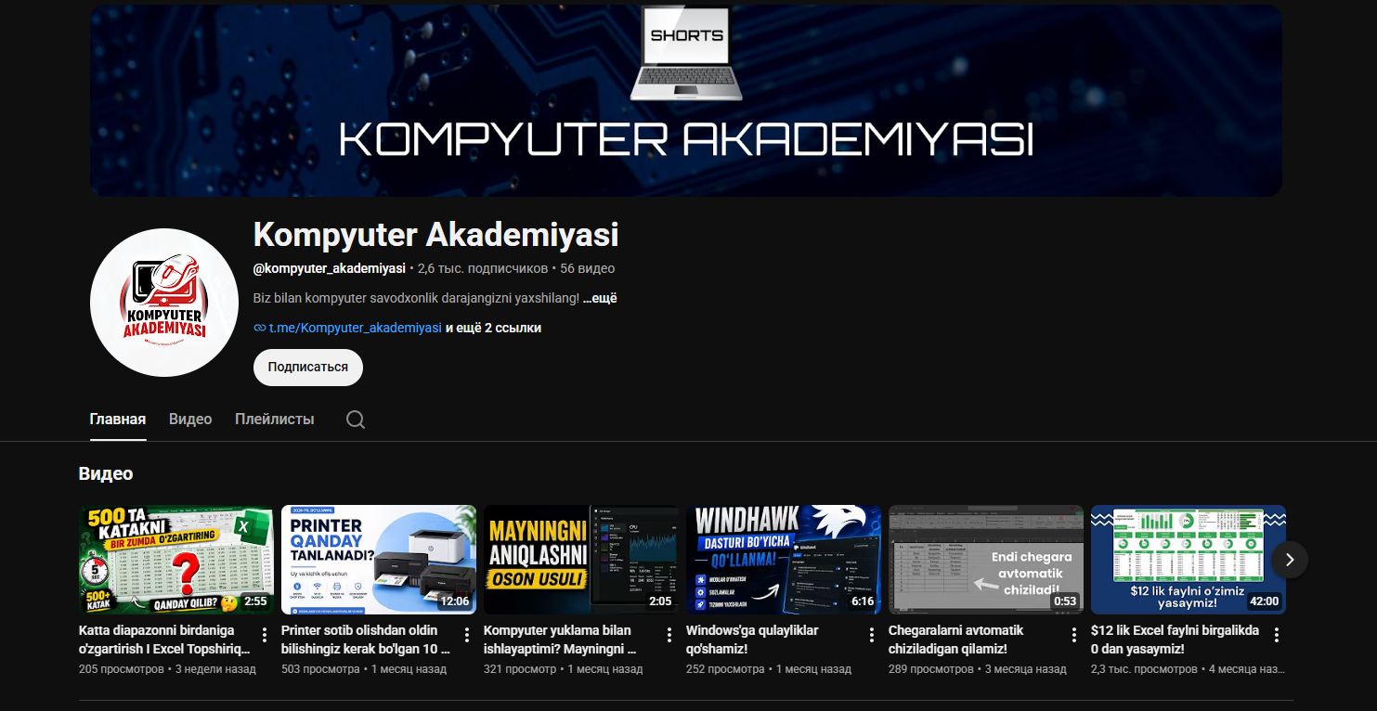The height and width of the screenshot is (711, 1377).
Task: Open options menu for $12 lik Excel video
Action: click(1277, 635)
